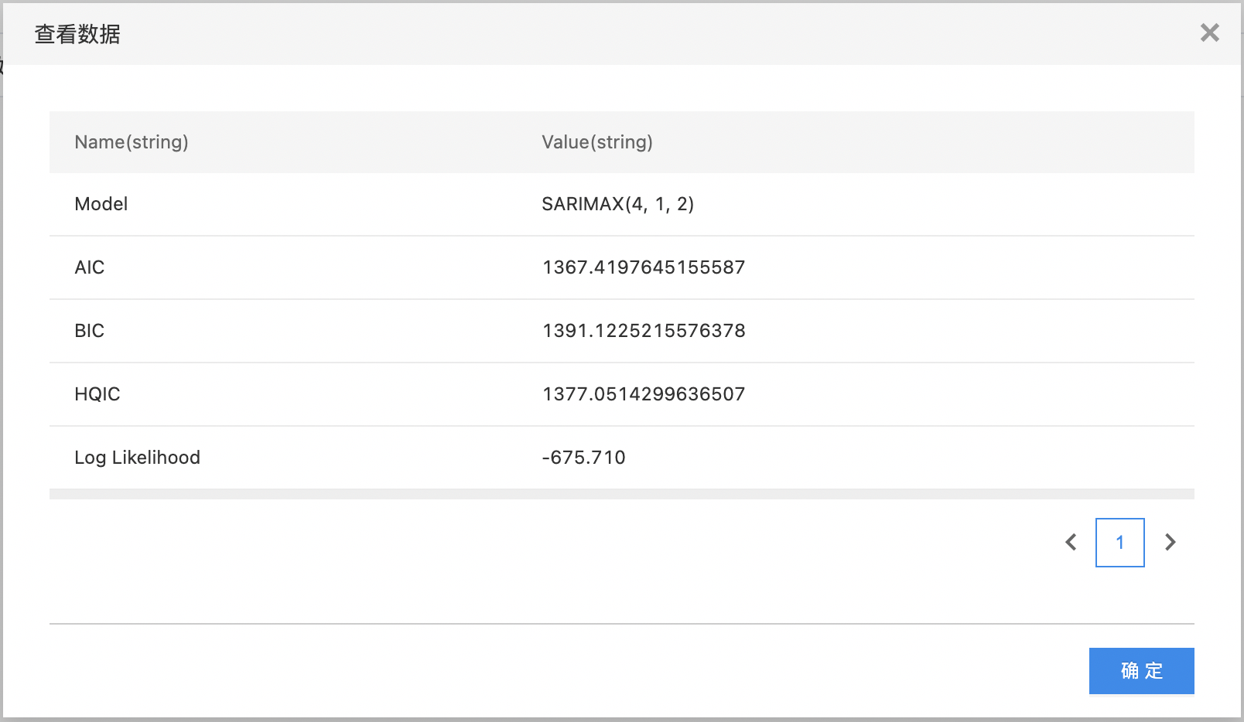Image resolution: width=1244 pixels, height=722 pixels.
Task: Go to next page arrow
Action: pos(1170,543)
